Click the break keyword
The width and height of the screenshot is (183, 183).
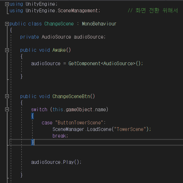60,136
